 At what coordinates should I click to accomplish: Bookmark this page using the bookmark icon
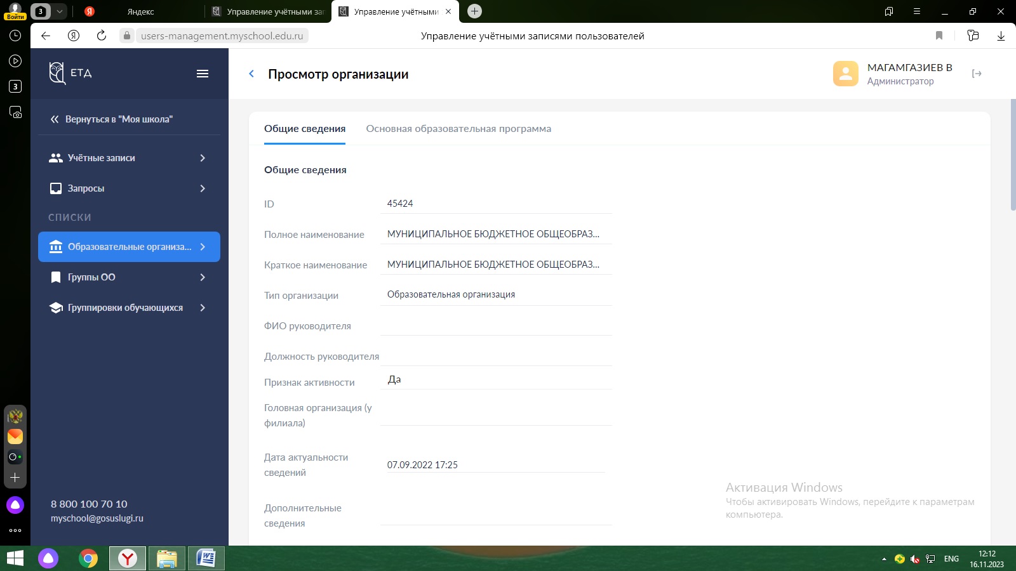939,36
